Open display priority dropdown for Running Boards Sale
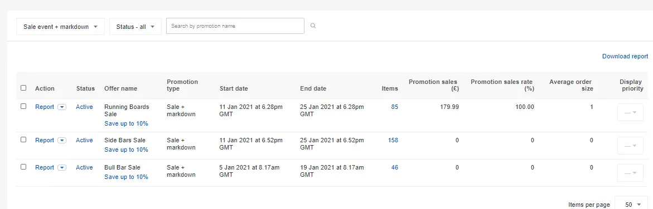 point(630,112)
